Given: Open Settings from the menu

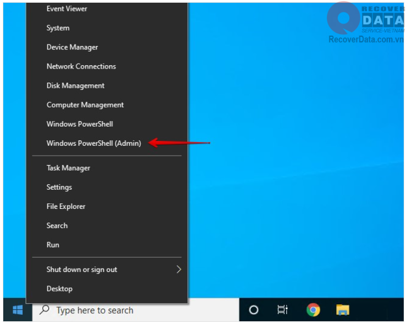Looking at the screenshot, I should click(107, 187).
